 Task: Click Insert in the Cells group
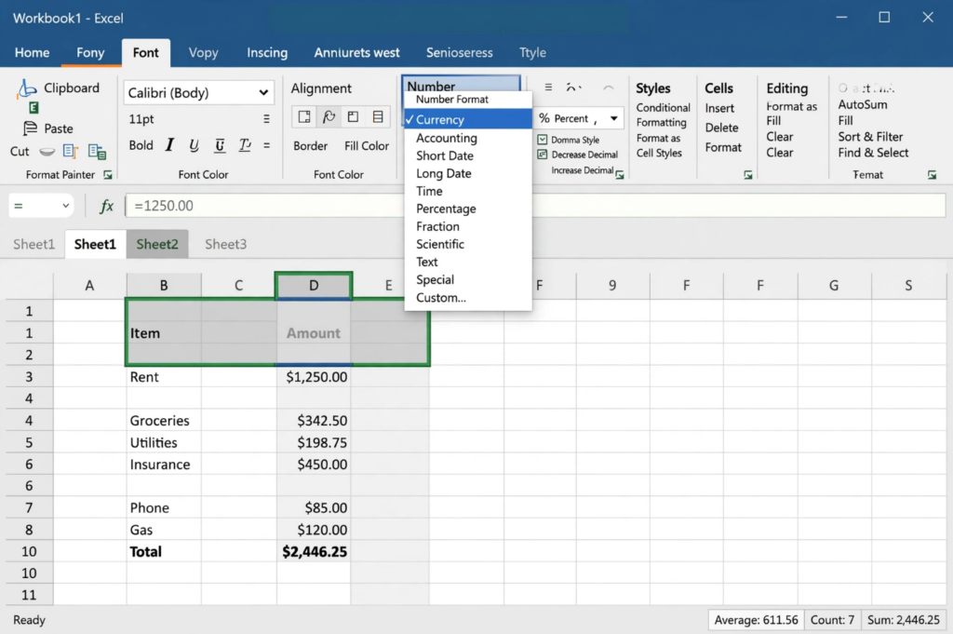click(719, 108)
